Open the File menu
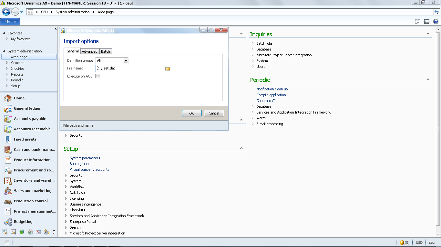The width and height of the screenshot is (441, 247). tap(10, 22)
